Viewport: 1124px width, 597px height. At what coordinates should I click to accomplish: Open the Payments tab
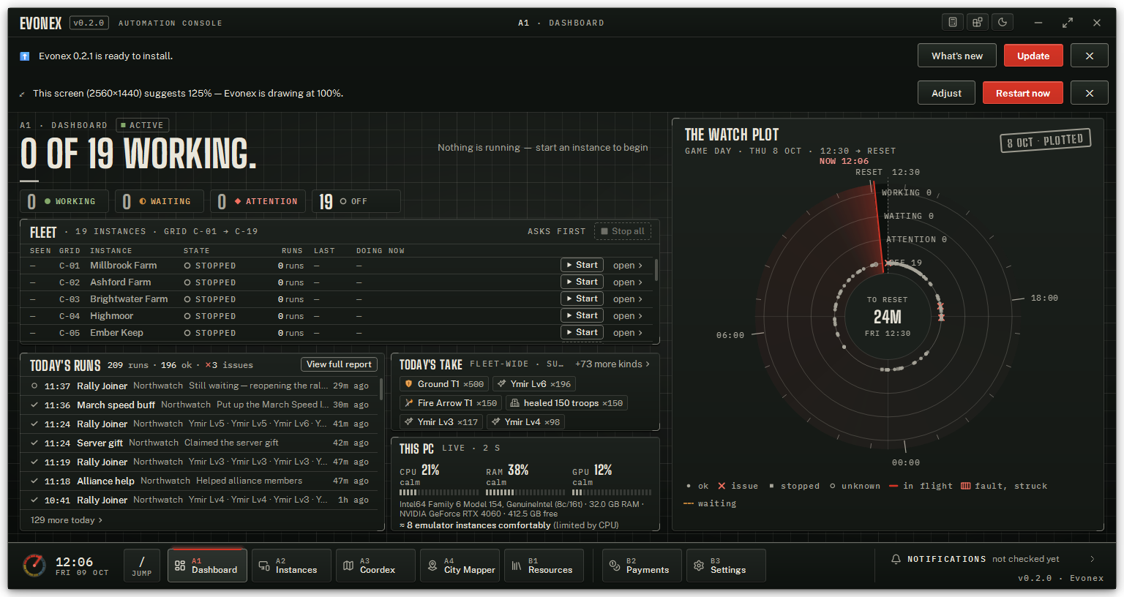[x=642, y=566]
